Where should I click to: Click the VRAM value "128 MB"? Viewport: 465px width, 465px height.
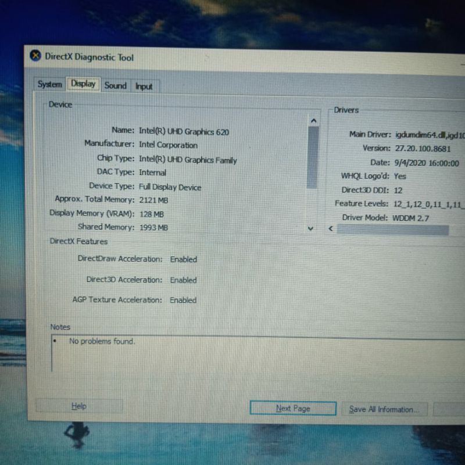[x=152, y=214]
